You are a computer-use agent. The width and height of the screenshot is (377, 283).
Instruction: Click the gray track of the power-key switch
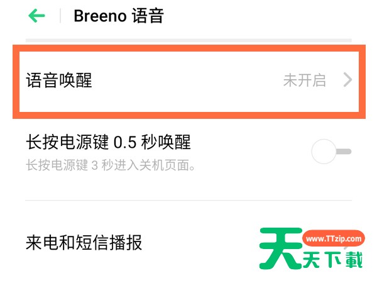click(344, 152)
